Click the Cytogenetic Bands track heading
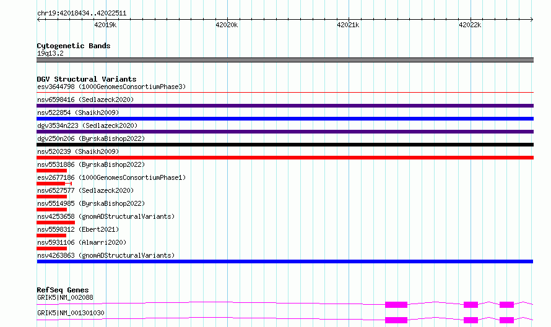The width and height of the screenshot is (551, 327). 74,46
